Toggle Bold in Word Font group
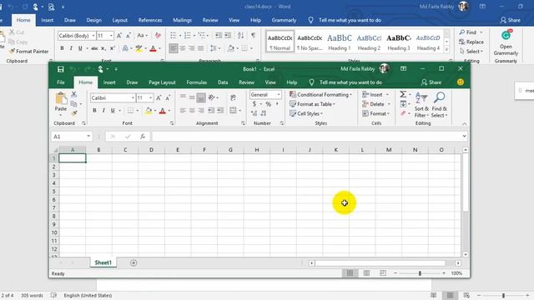 pyautogui.click(x=62, y=48)
